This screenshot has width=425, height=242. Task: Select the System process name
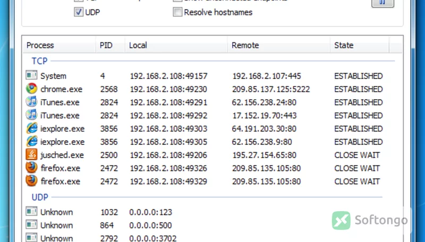[54, 76]
